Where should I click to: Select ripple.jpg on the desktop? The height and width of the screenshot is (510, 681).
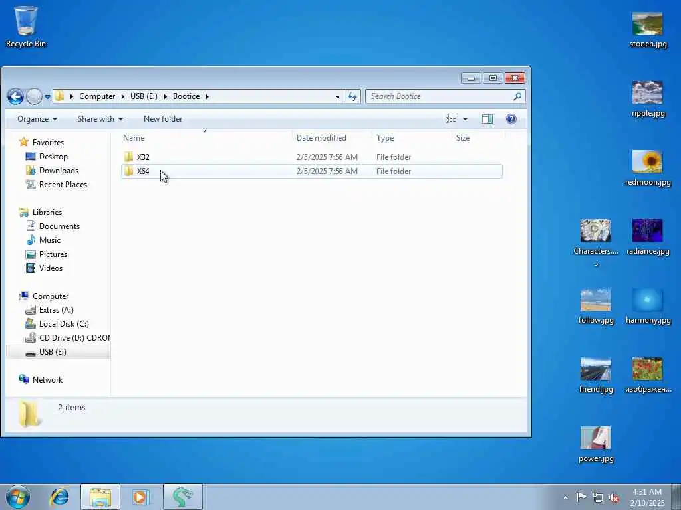click(x=648, y=99)
